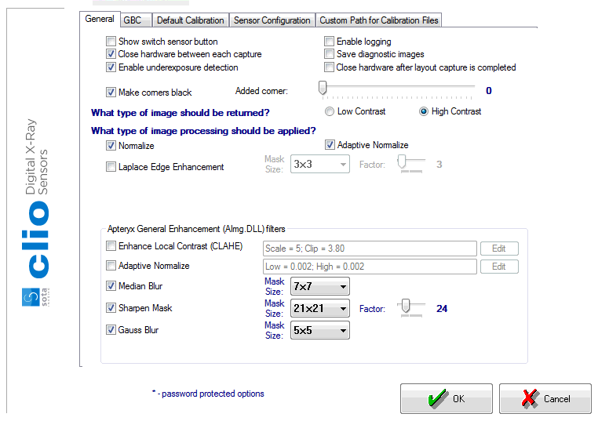Image resolution: width=598 pixels, height=421 pixels.
Task: Click the green checkmark OK icon
Action: (x=438, y=398)
